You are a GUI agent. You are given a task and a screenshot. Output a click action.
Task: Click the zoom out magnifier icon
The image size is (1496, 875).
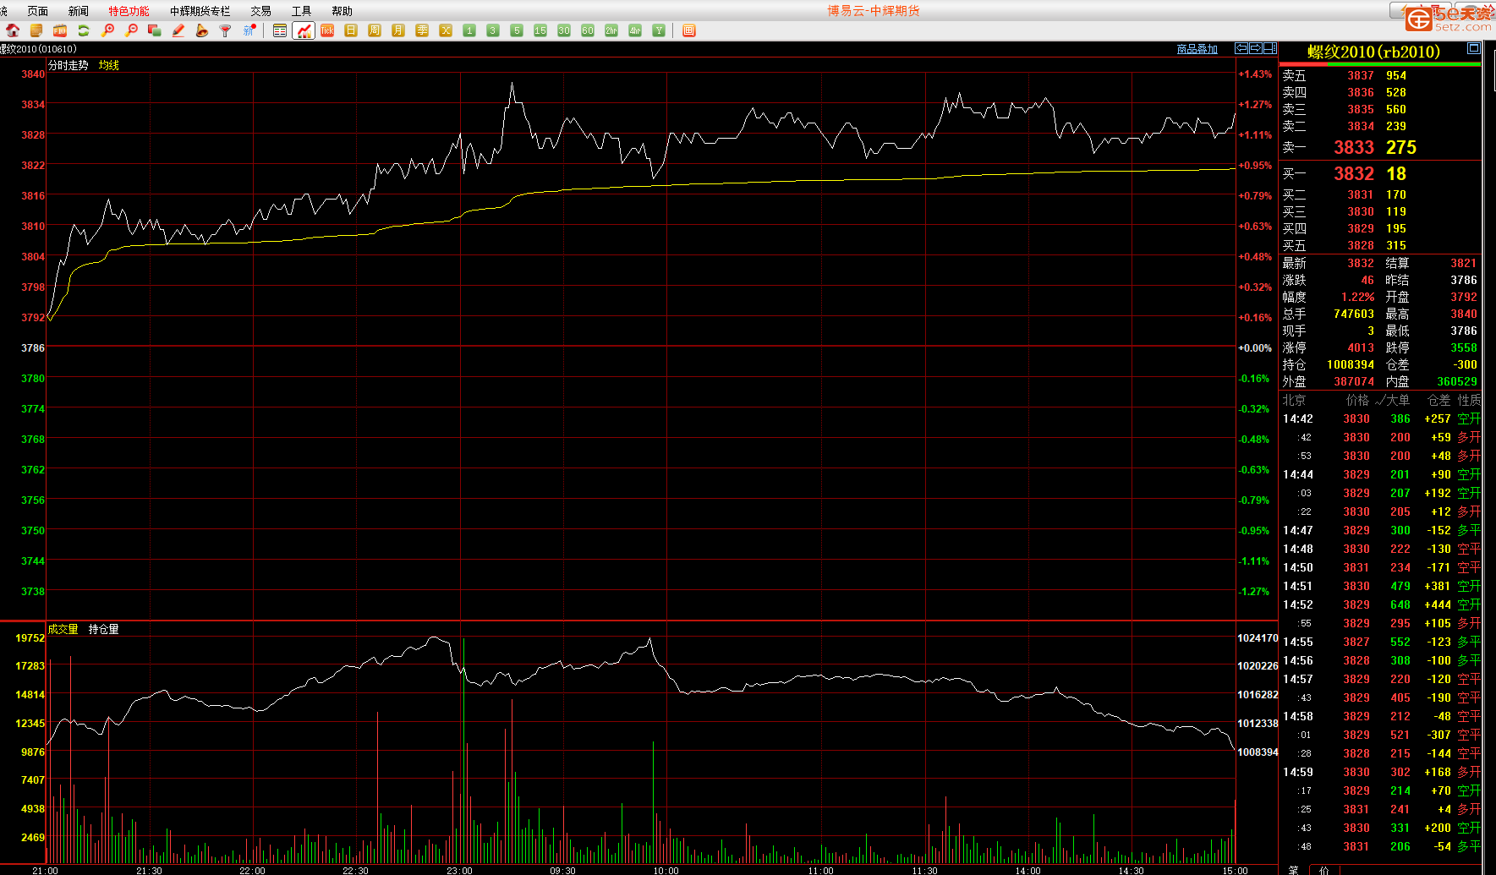tap(131, 30)
